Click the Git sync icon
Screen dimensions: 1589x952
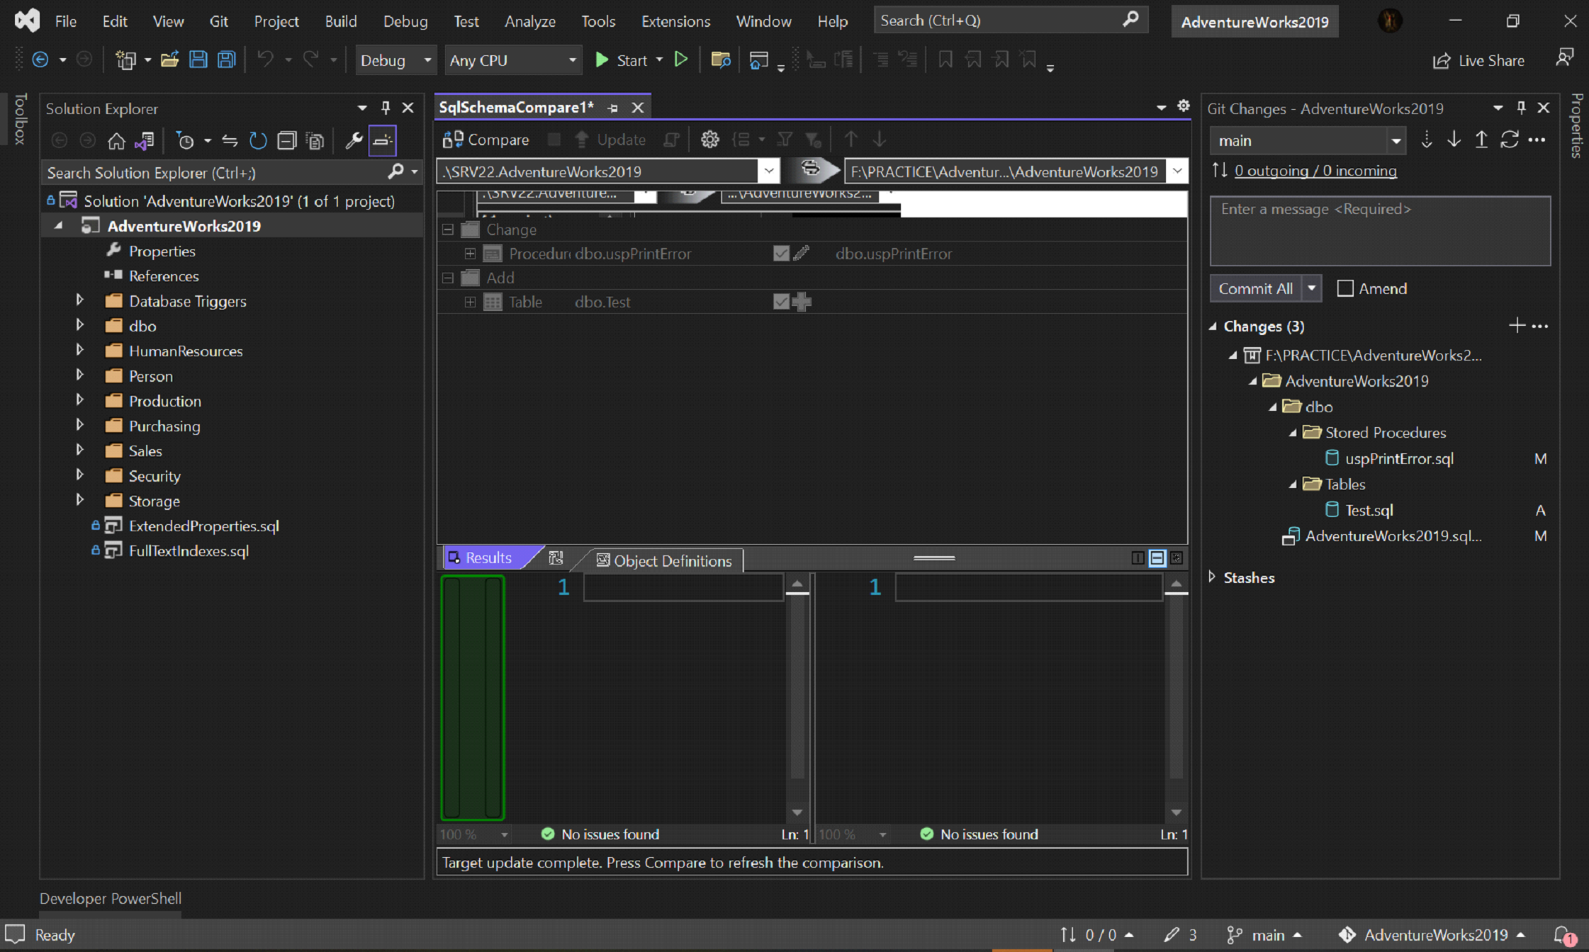point(1509,140)
